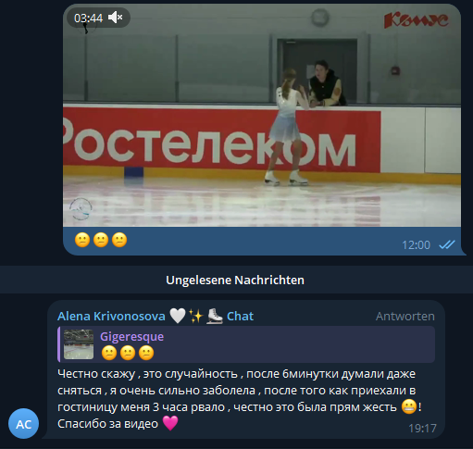Unmute the video via the speaker icon

[116, 18]
